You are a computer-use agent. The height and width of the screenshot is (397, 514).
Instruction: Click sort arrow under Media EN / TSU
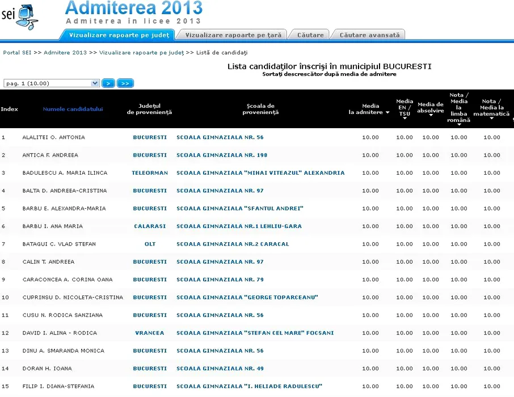click(405, 118)
